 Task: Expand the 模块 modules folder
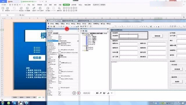(x=83, y=50)
